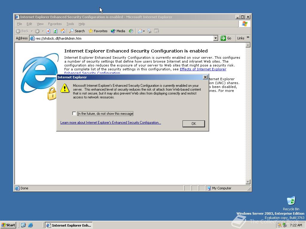Image resolution: width=306 pixels, height=229 pixels.
Task: Click the Show Desktop Quick Launch icon
Action: coord(23,225)
